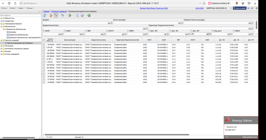Collapse the Просмотр операций tree node
Viewport: 266px width, 140px height.
tap(1, 41)
